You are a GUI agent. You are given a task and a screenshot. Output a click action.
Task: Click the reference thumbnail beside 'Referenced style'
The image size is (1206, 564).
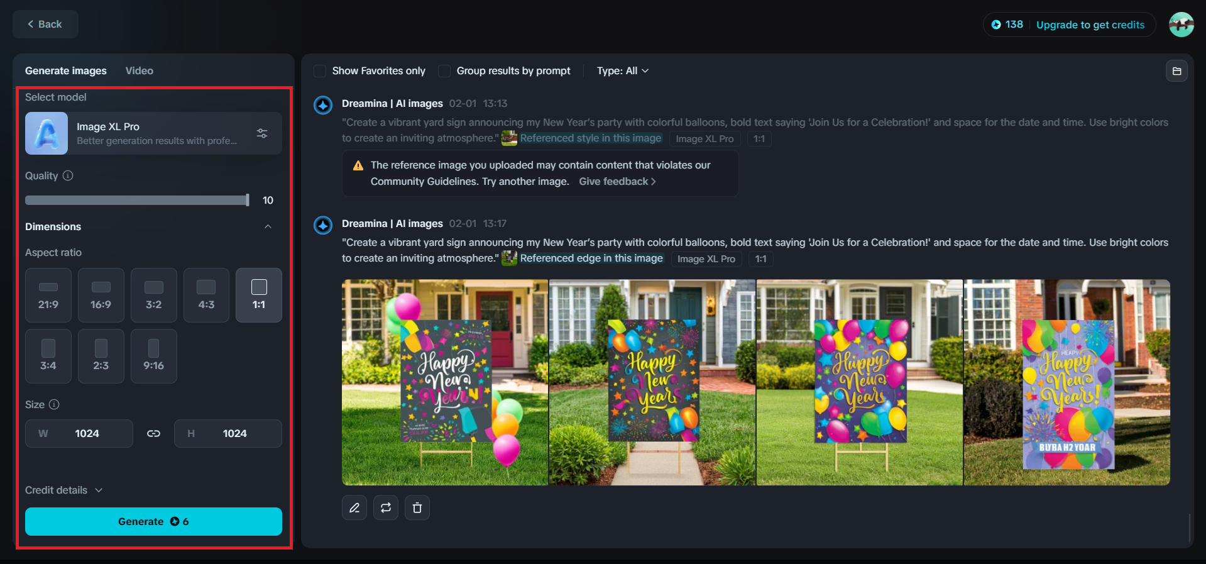[x=509, y=138]
